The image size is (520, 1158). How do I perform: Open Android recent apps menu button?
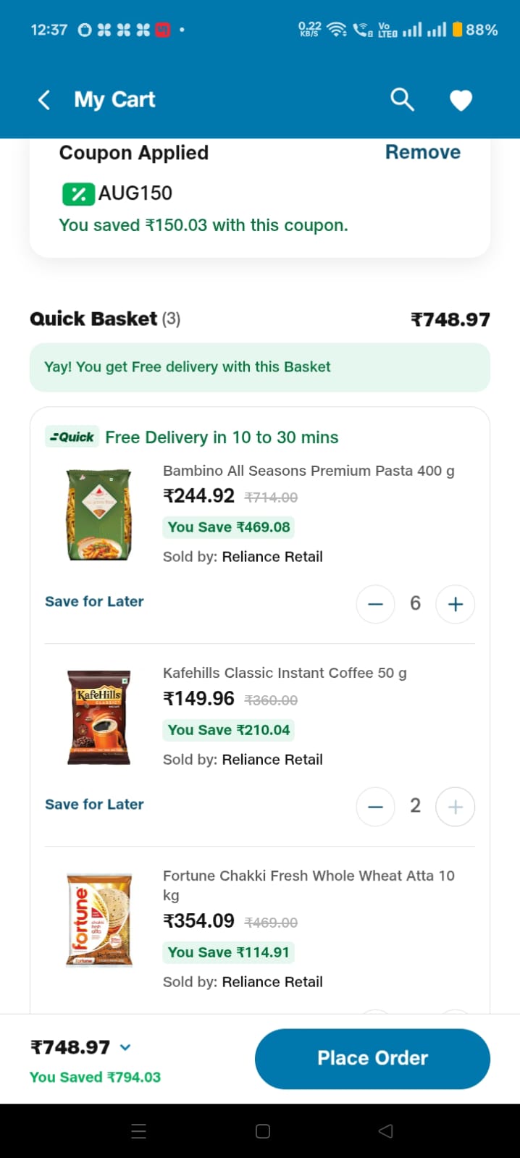[139, 1131]
